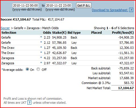Click asterisk next to Getafe Back odds 2.23
136x108 pixels.
(41, 37)
